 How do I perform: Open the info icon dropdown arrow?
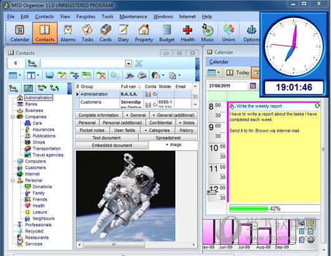[x=38, y=75]
